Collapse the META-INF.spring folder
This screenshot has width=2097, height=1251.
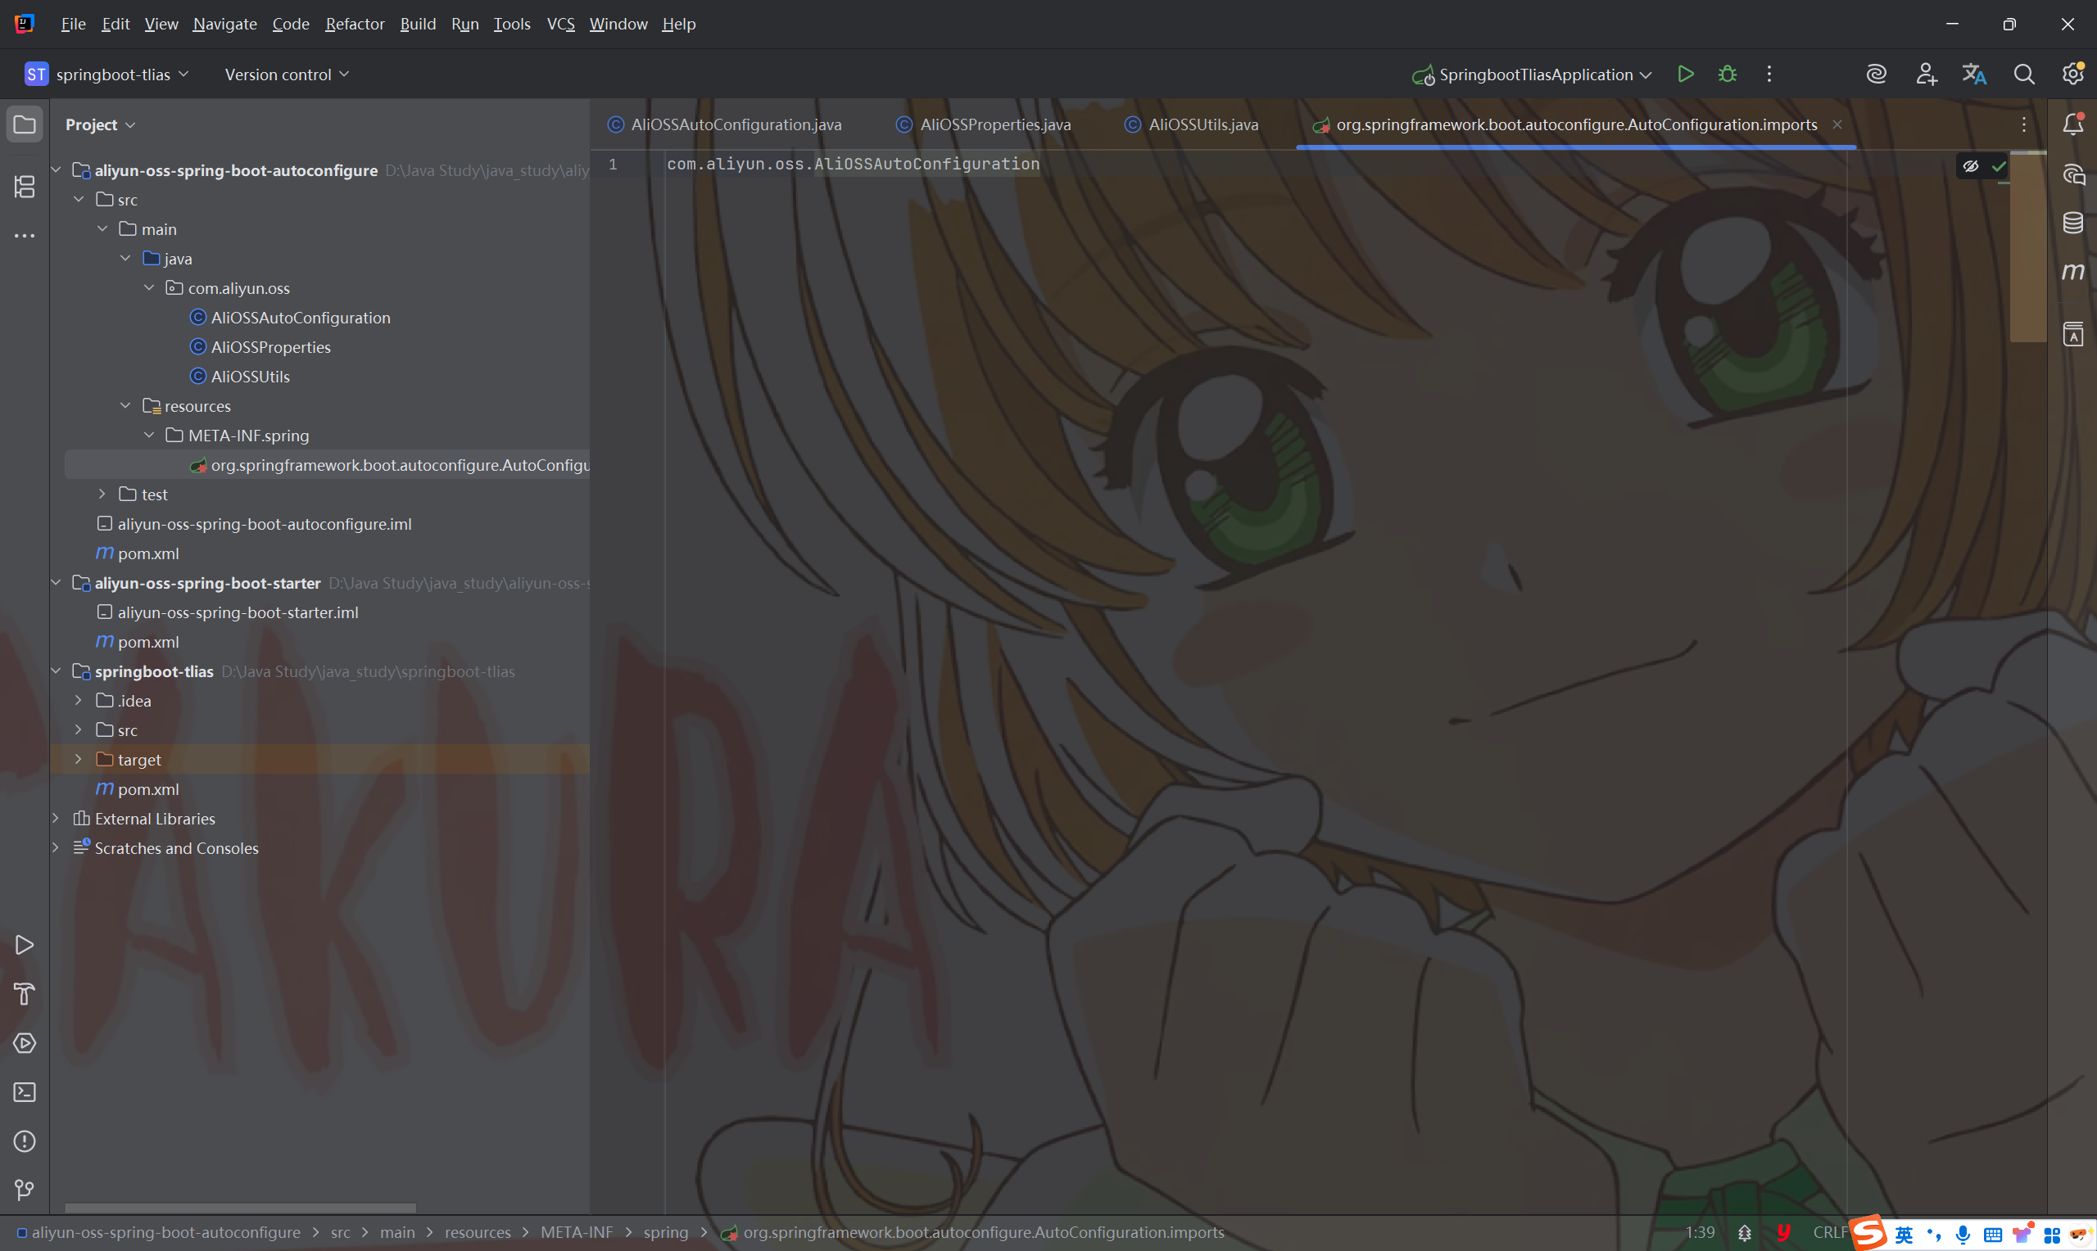click(149, 435)
